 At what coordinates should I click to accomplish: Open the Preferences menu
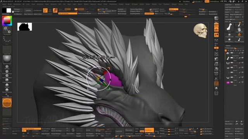[113, 4]
